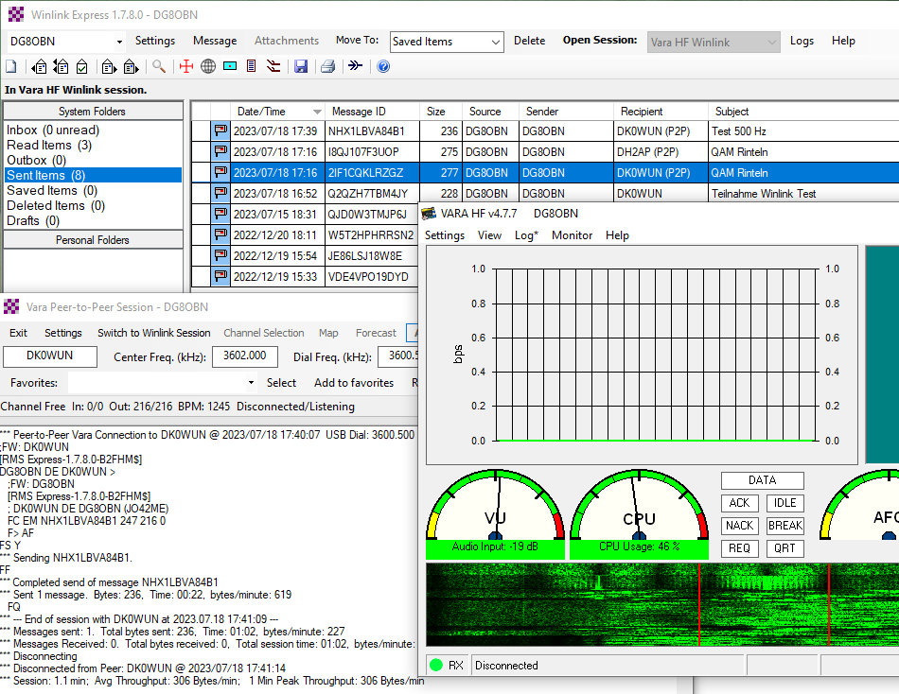
Task: Select the Outbox folder
Action: click(36, 161)
